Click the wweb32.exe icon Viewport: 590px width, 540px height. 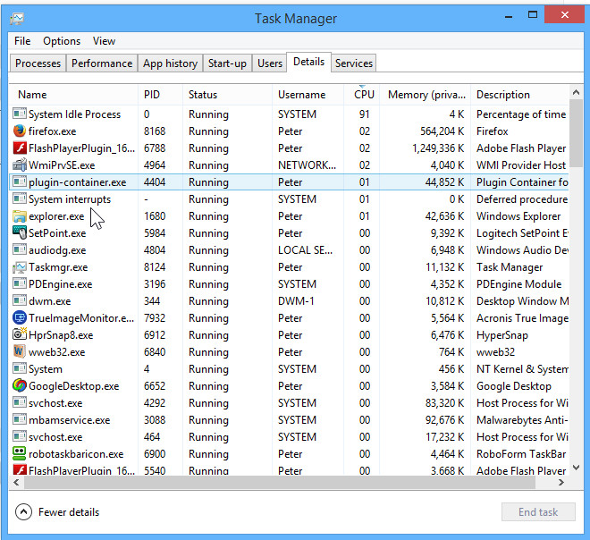[20, 352]
